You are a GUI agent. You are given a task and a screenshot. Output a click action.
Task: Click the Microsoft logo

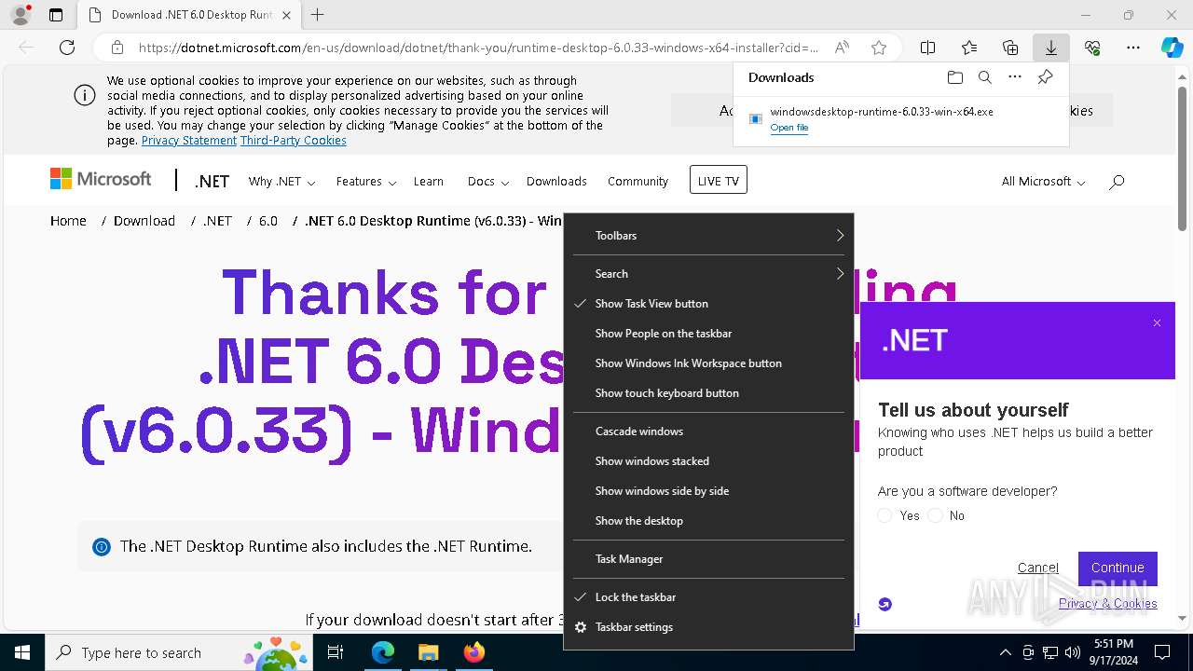[101, 179]
